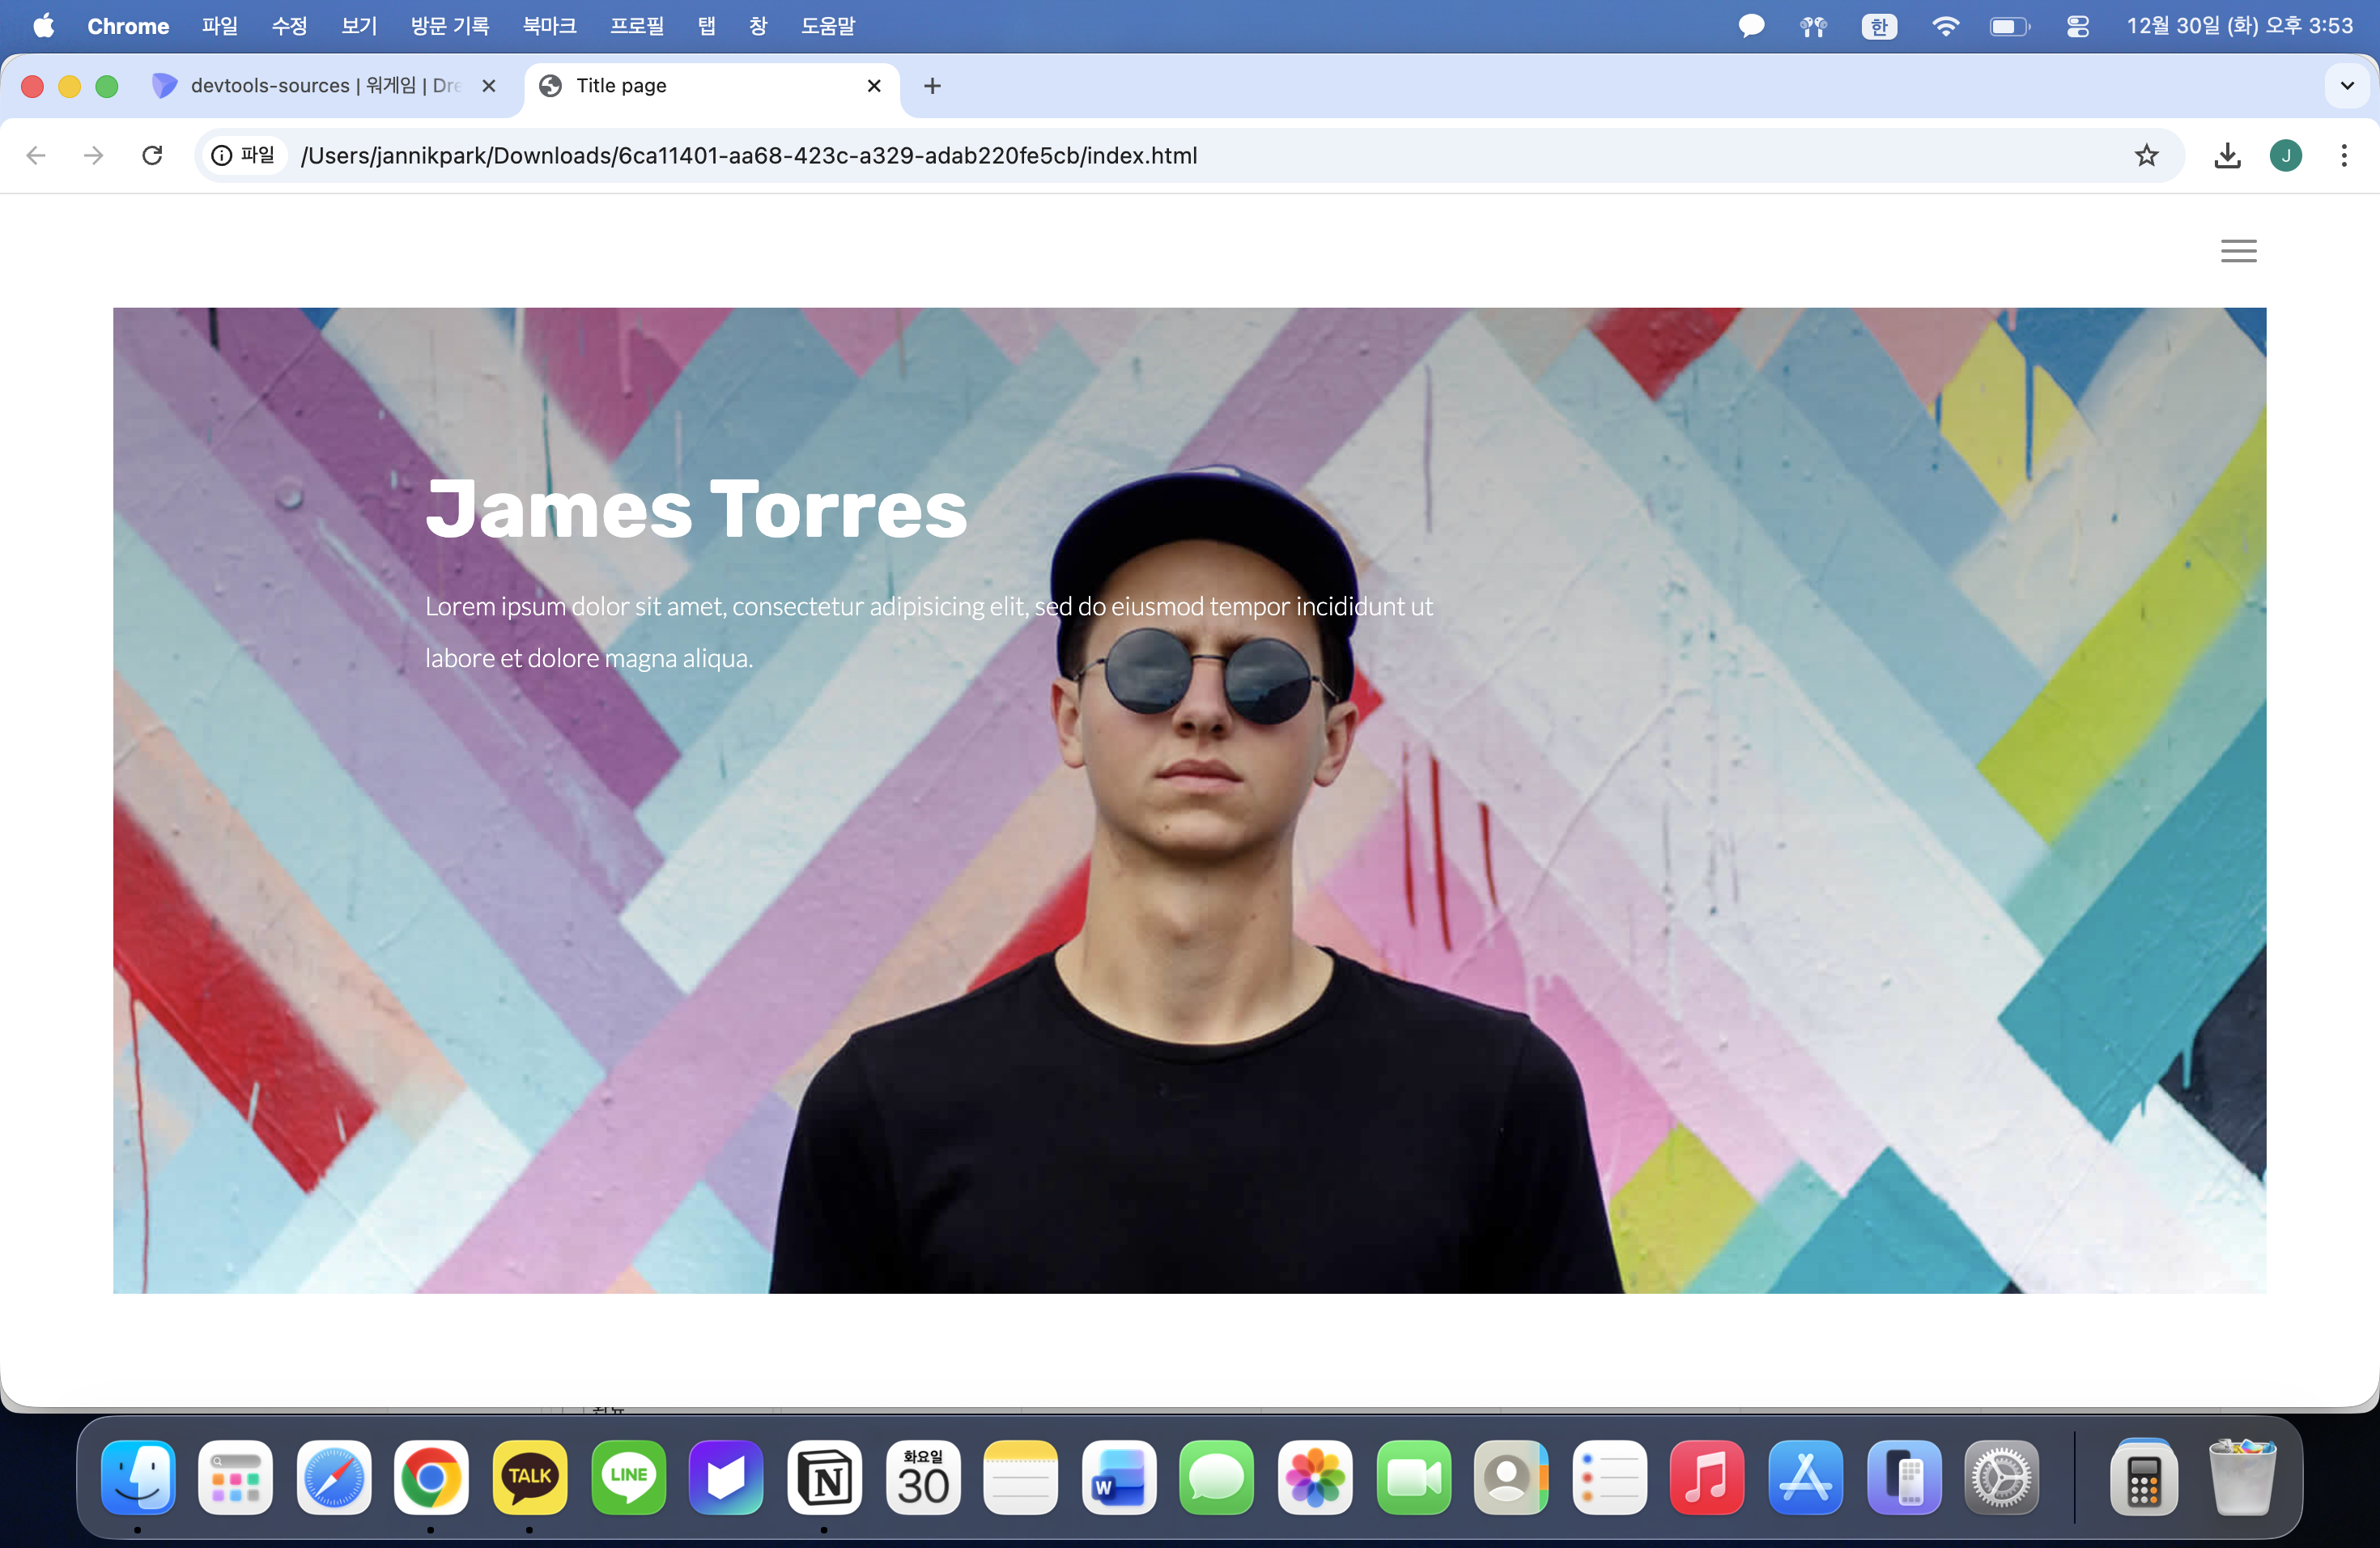Toggle Korean input source in menu bar
Image resolution: width=2380 pixels, height=1548 pixels.
pos(1878,26)
